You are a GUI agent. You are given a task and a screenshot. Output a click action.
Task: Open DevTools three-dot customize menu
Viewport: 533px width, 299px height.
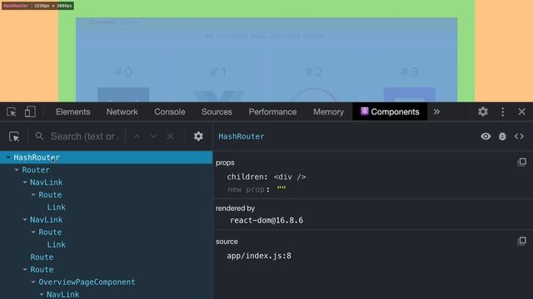[503, 112]
